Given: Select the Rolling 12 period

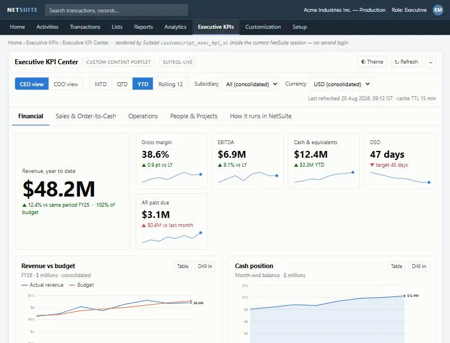Looking at the screenshot, I should 171,84.
